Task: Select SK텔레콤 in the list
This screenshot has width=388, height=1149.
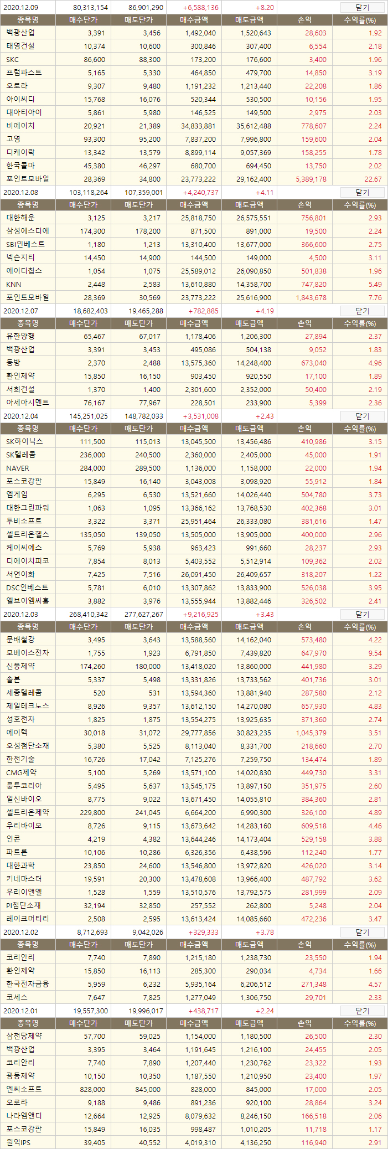Action: (20, 455)
